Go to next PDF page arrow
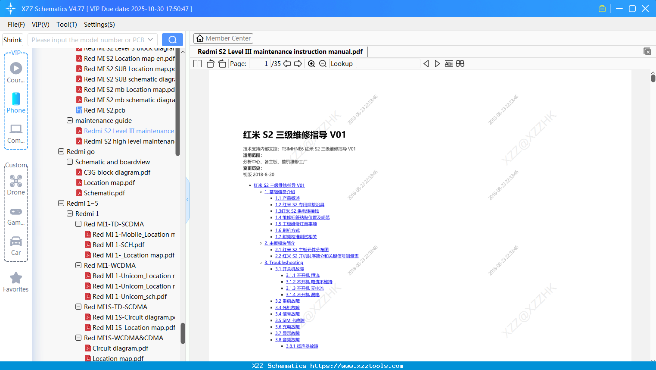 click(x=298, y=64)
